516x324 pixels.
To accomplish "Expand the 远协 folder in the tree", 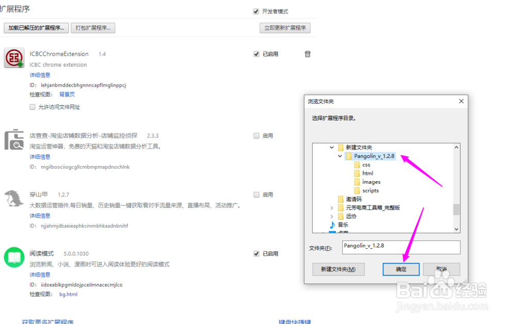I will click(x=333, y=216).
